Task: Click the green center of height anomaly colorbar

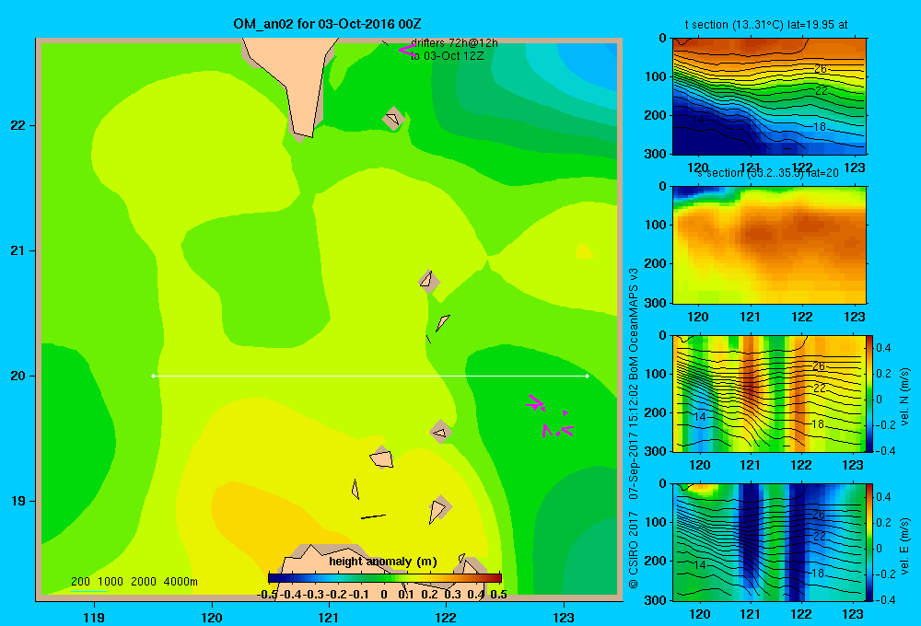Action: click(385, 578)
